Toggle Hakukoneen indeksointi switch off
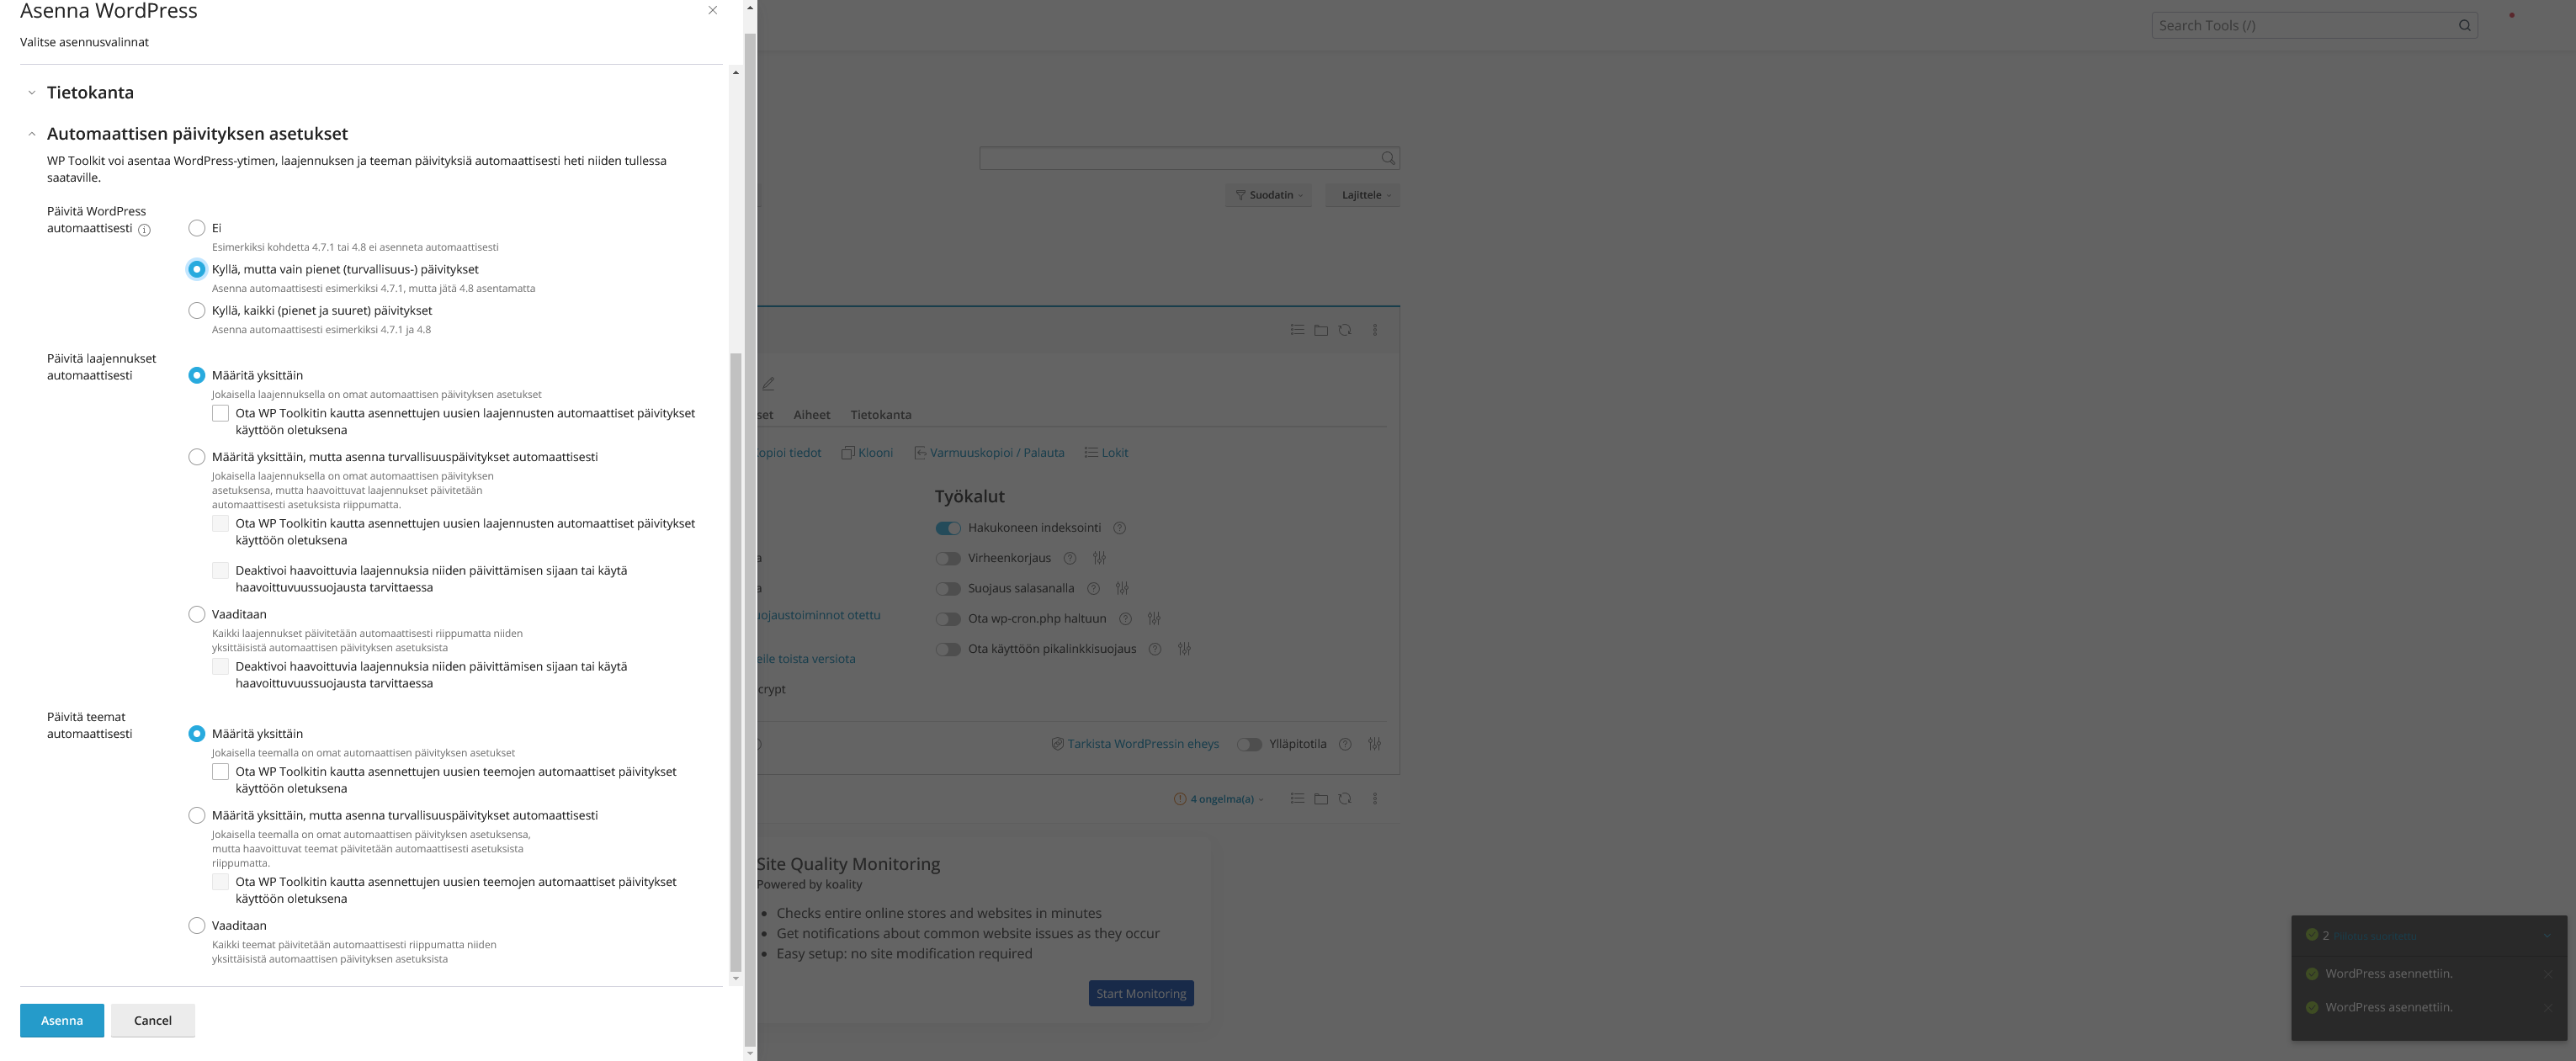 point(948,528)
